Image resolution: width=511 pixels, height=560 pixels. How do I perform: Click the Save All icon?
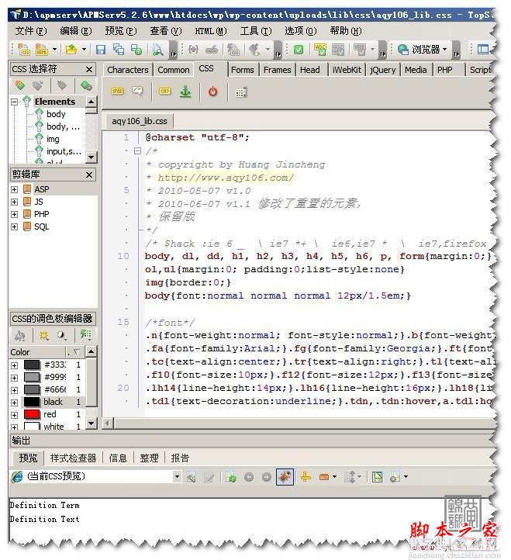point(118,50)
